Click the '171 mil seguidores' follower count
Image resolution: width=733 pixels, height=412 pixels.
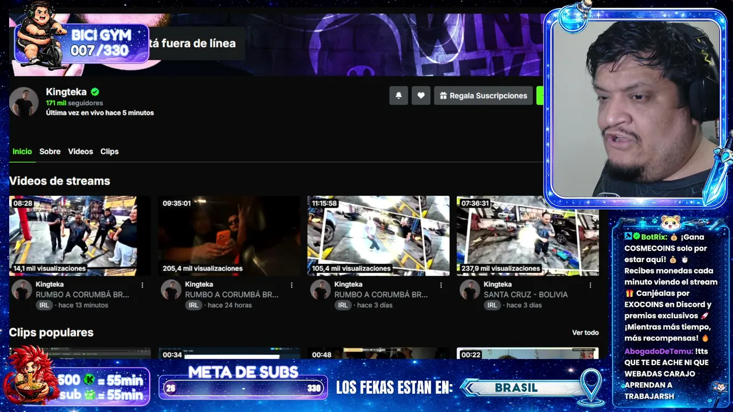click(74, 103)
